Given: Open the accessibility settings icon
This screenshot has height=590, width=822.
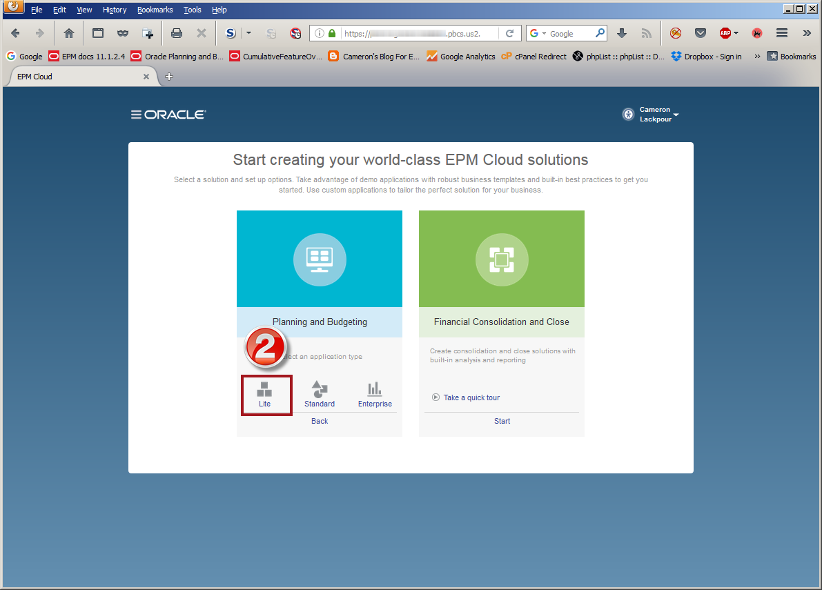Looking at the screenshot, I should pos(628,115).
